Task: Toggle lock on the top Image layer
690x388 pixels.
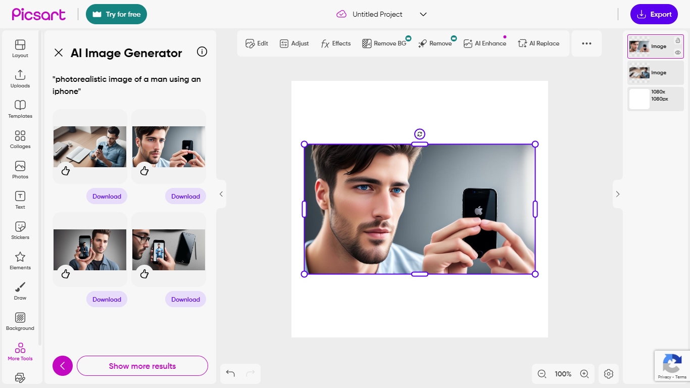Action: [x=678, y=40]
